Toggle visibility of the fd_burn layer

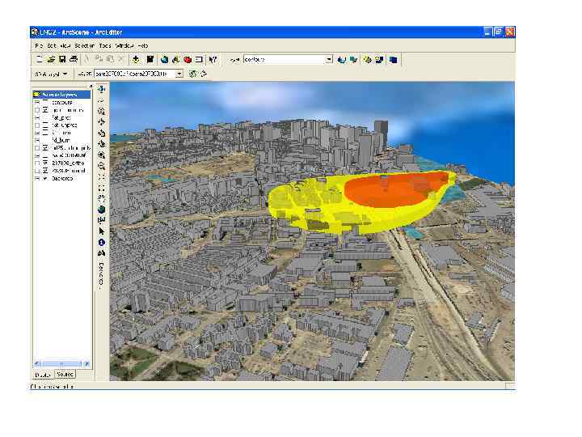(x=45, y=140)
